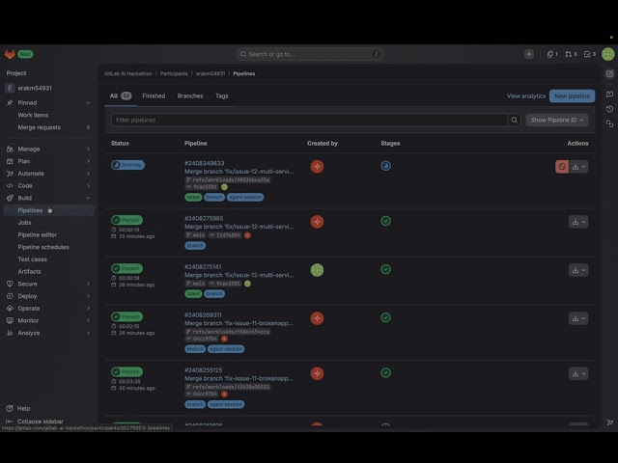
Task: Open merge requests counter icon in top bar
Action: click(571, 54)
